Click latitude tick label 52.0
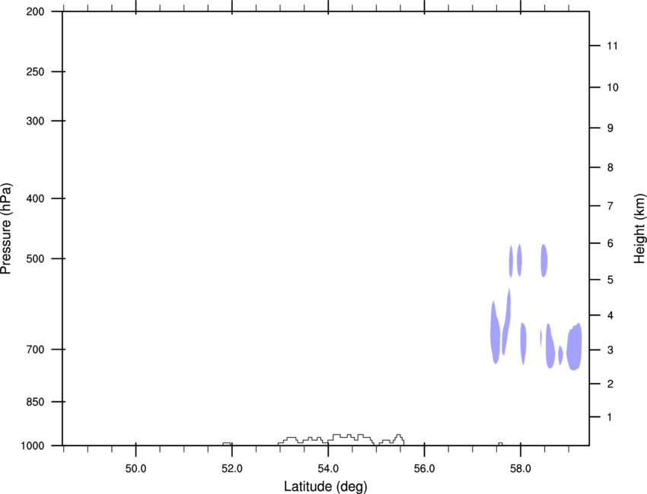Image resolution: width=647 pixels, height=494 pixels. [x=232, y=469]
